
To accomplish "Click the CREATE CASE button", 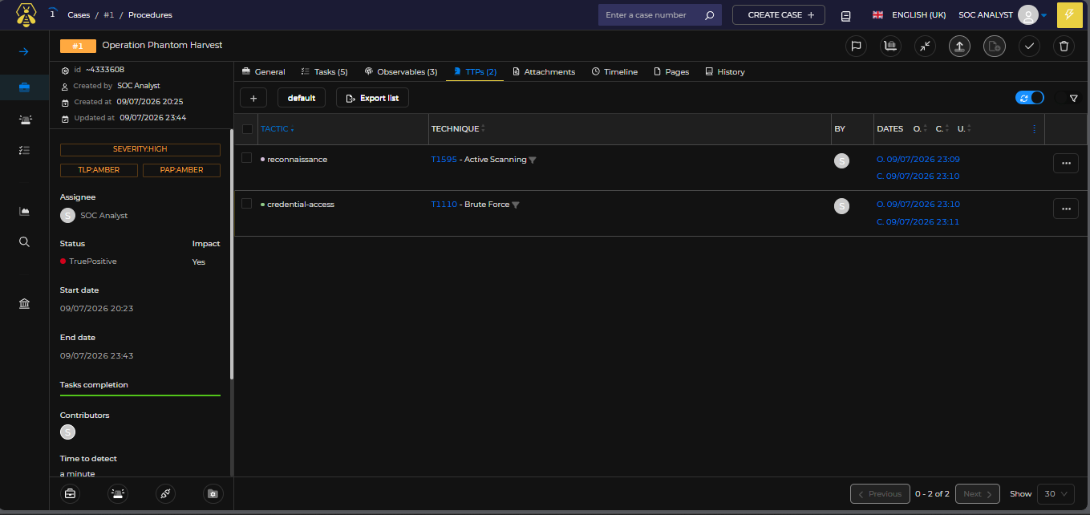I will point(779,15).
